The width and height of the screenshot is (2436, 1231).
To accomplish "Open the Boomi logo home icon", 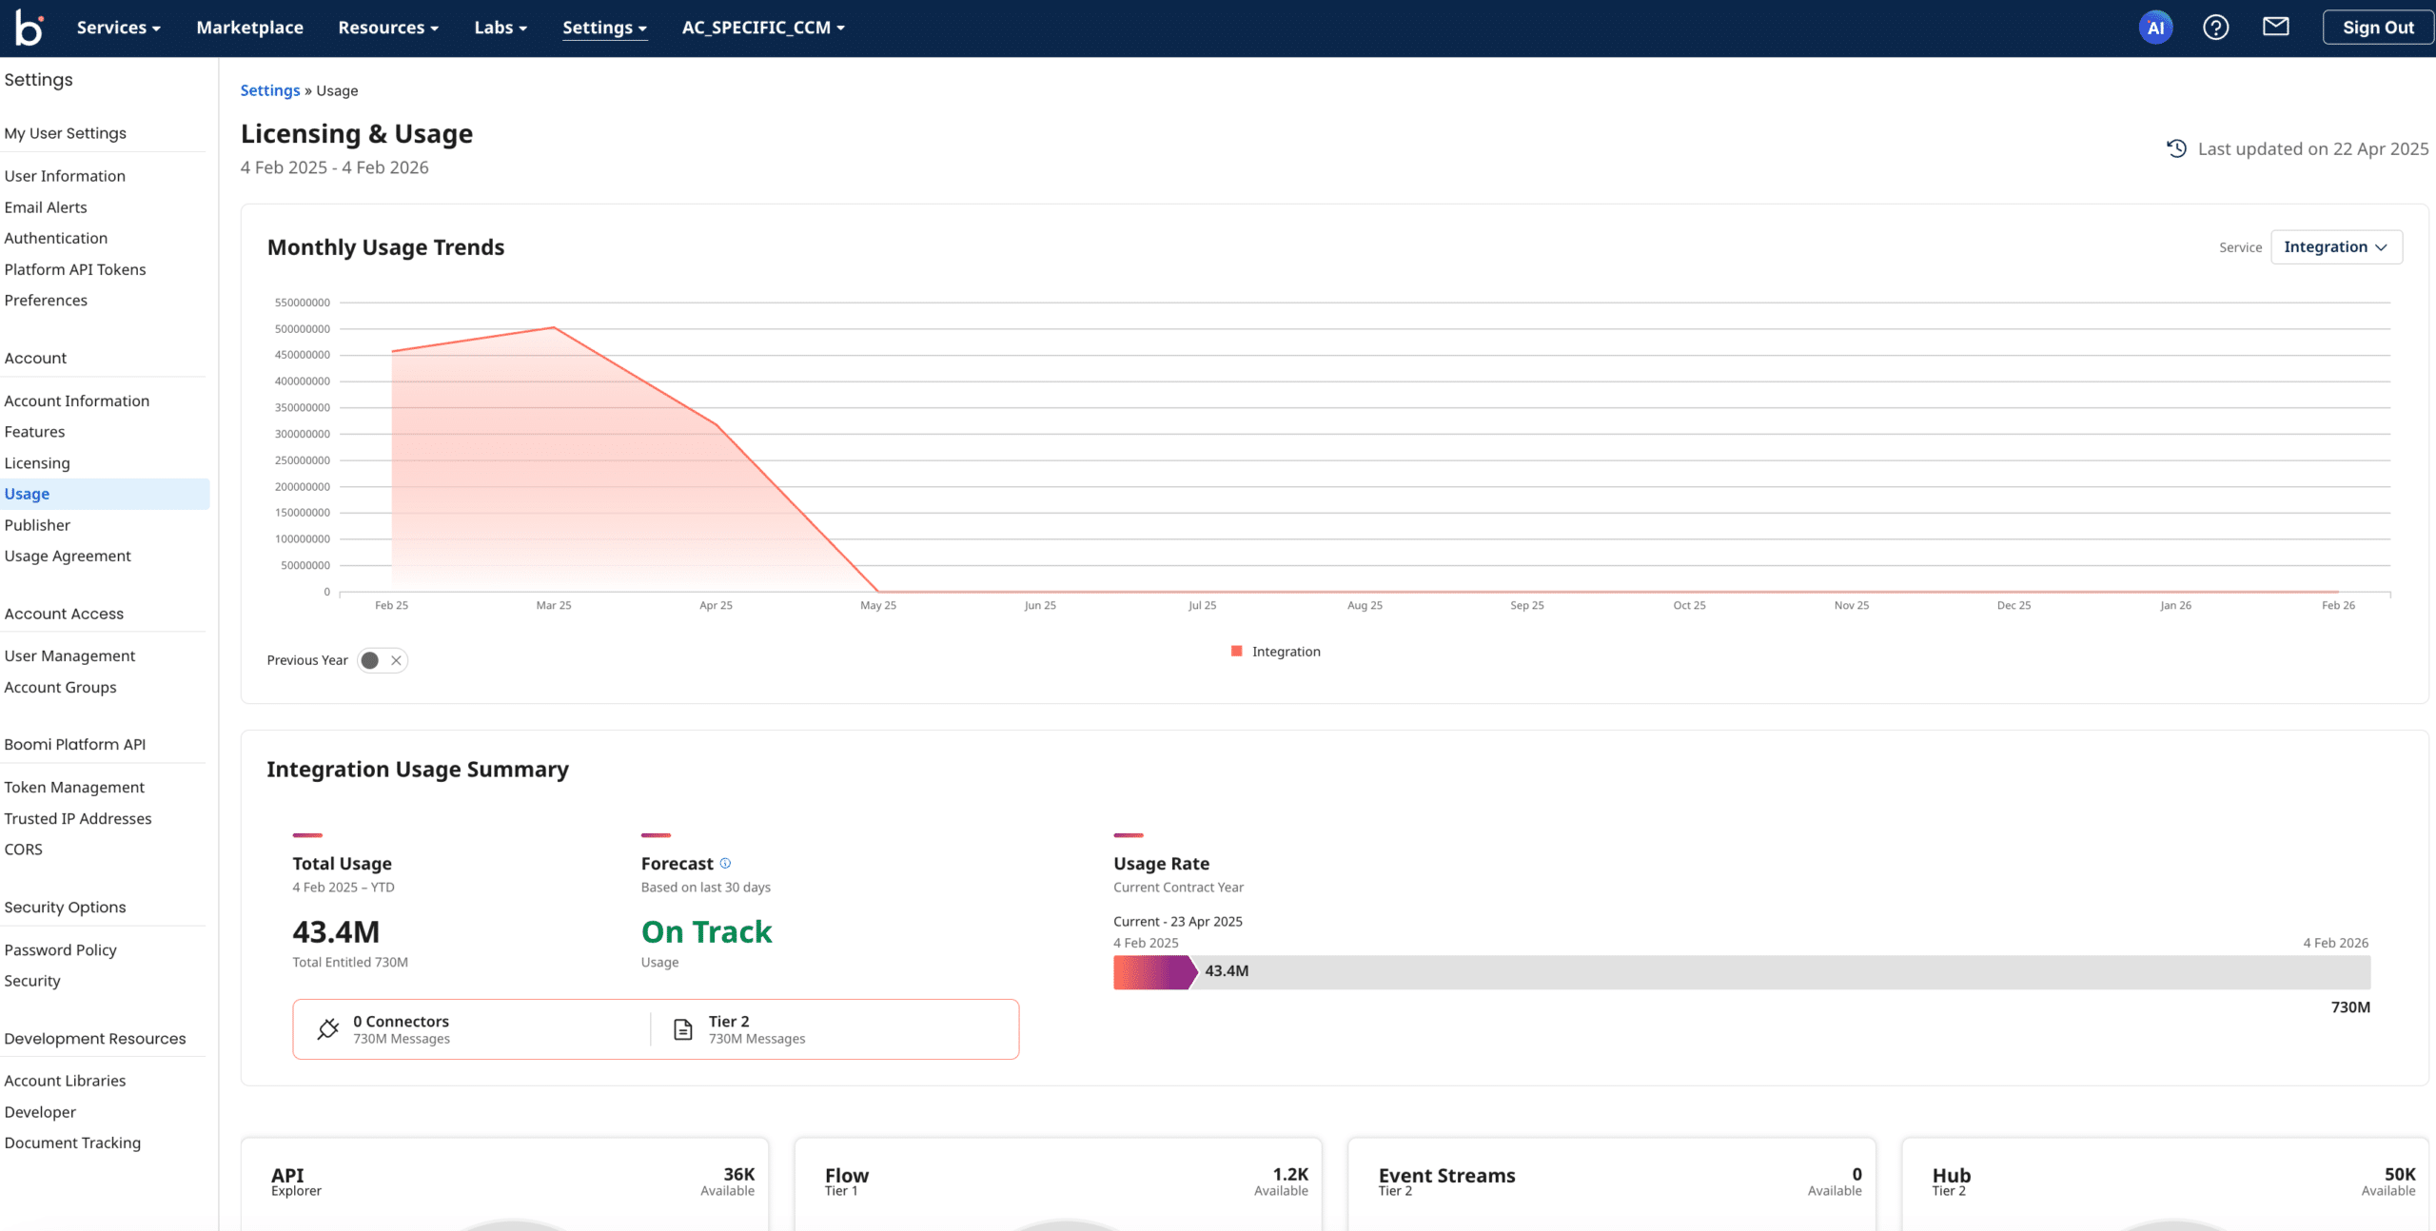I will click(x=29, y=28).
